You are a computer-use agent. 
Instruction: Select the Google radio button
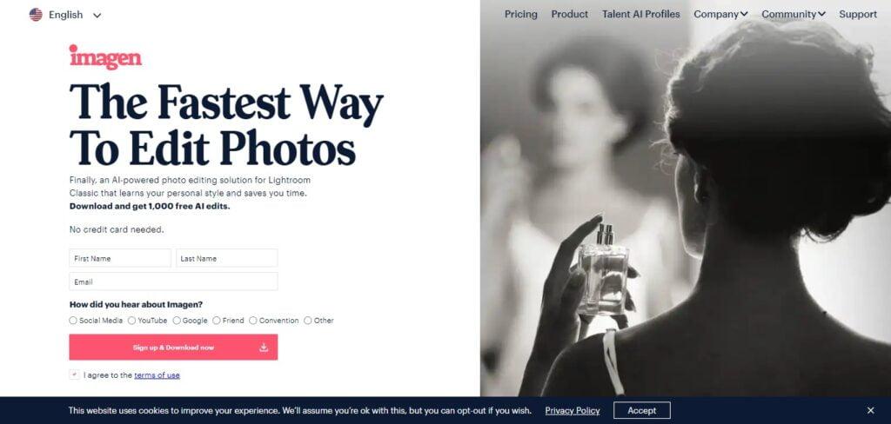[177, 320]
